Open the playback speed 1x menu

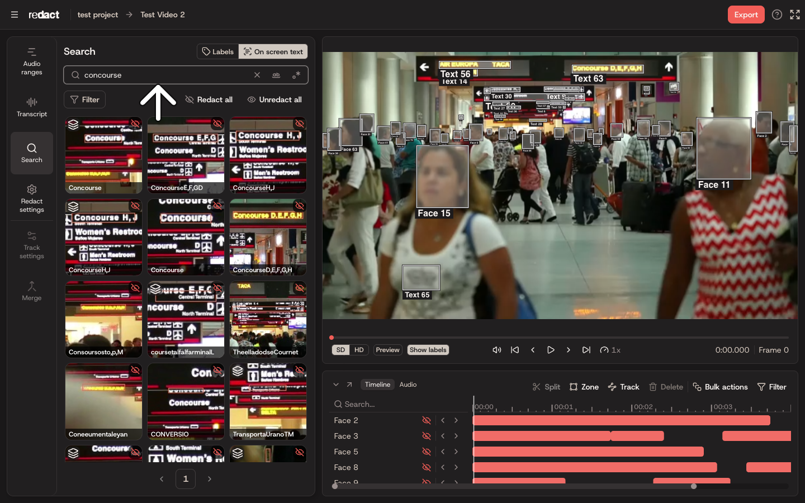click(610, 350)
